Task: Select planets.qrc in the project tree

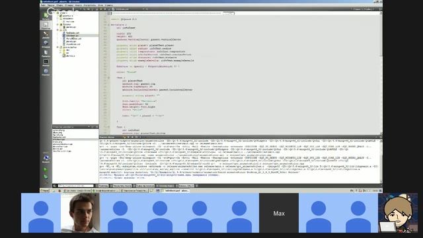Action: pyautogui.click(x=71, y=27)
